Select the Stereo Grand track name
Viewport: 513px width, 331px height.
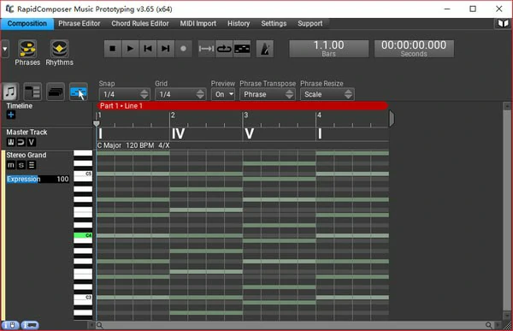click(x=27, y=155)
